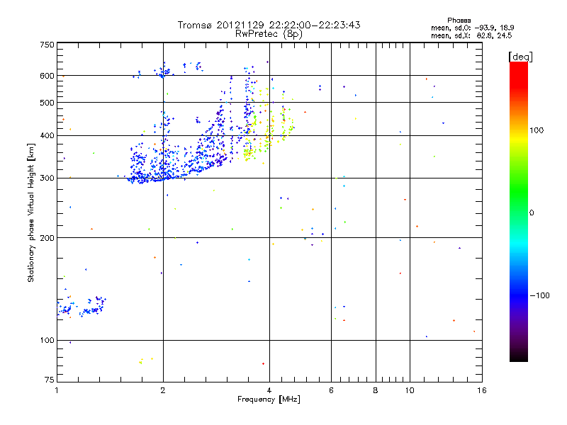Click the '500' y-axis tick label
The image size is (567, 425).
[47, 103]
